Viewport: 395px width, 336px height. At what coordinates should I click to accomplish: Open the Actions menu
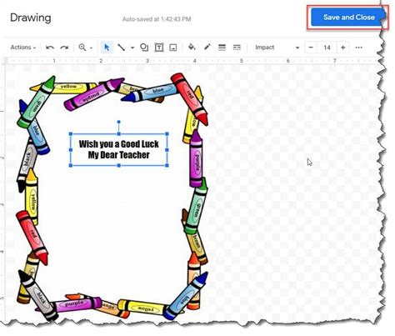[23, 48]
